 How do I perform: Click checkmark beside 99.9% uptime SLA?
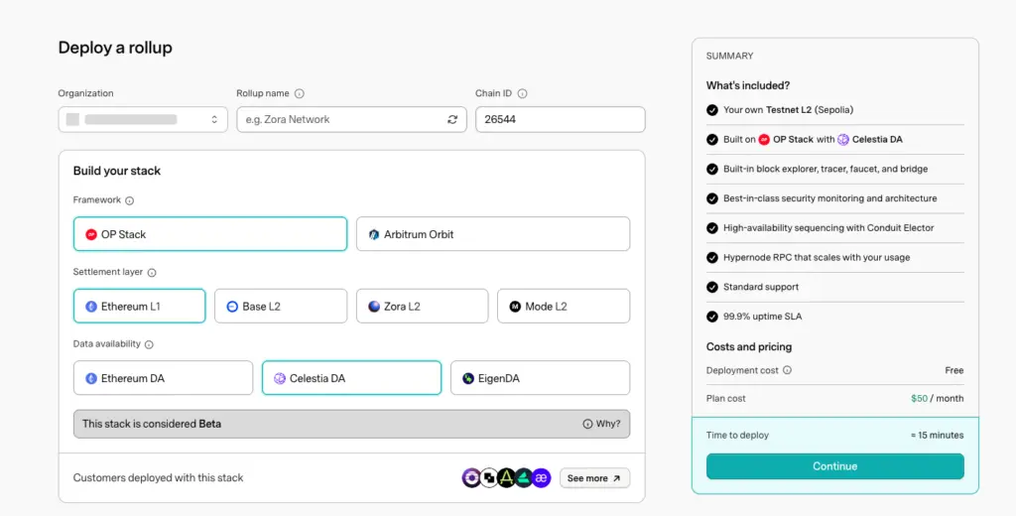(x=712, y=317)
